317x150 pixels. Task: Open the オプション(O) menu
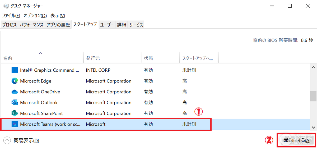point(35,16)
